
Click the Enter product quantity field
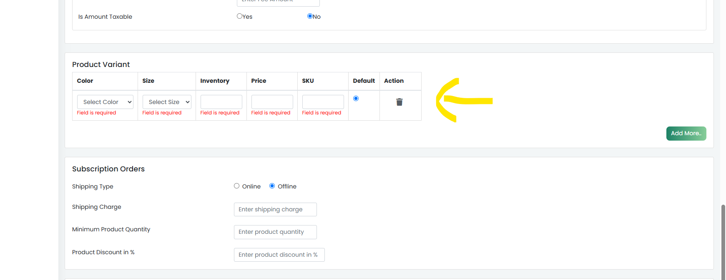click(275, 232)
